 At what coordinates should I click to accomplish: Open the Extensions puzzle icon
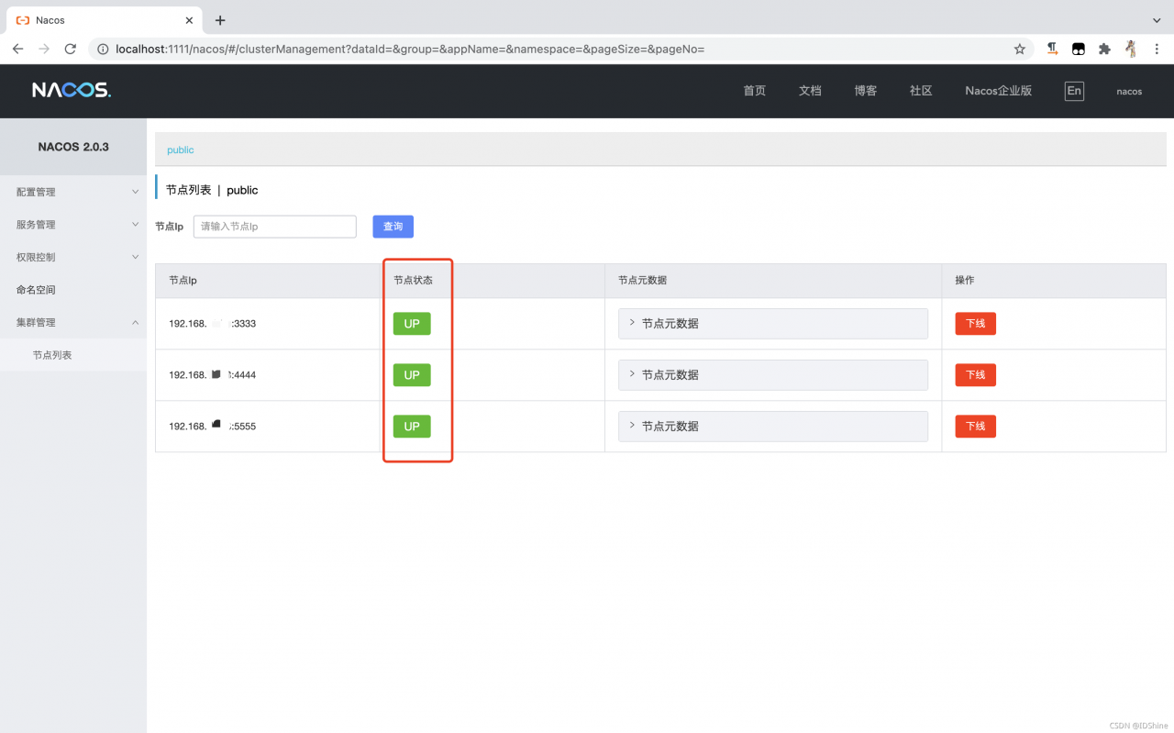[1104, 49]
